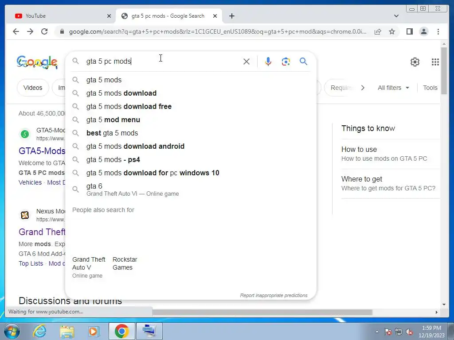This screenshot has width=454, height=340.
Task: Start voice search with the microphone
Action: tap(268, 61)
